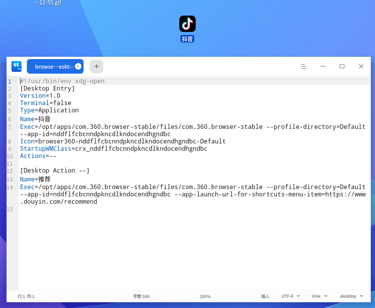The width and height of the screenshot is (375, 308).
Task: Click the 字数 589 character count
Action: coord(141,296)
